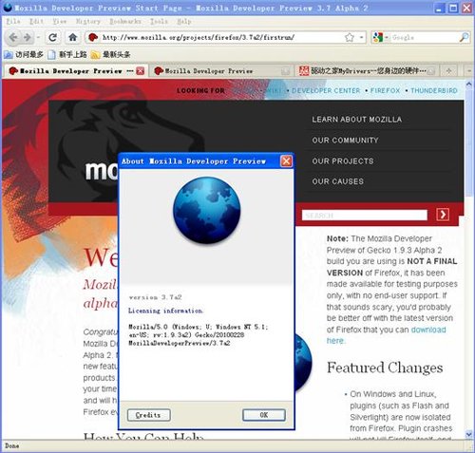Open the search engine selector dropdown

pos(380,38)
